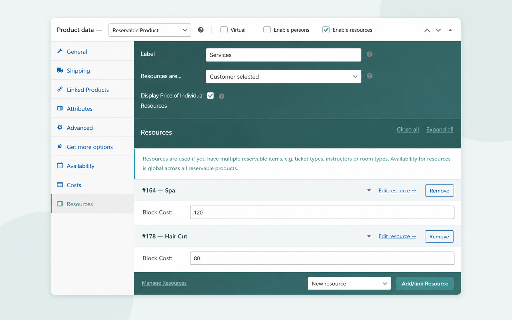Move Product data panel up
This screenshot has width=512, height=320.
[427, 30]
